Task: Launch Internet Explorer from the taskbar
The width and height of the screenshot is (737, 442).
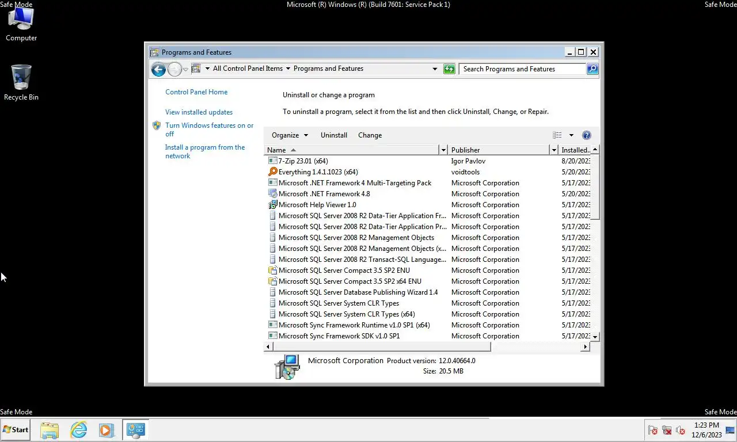Action: click(x=78, y=430)
